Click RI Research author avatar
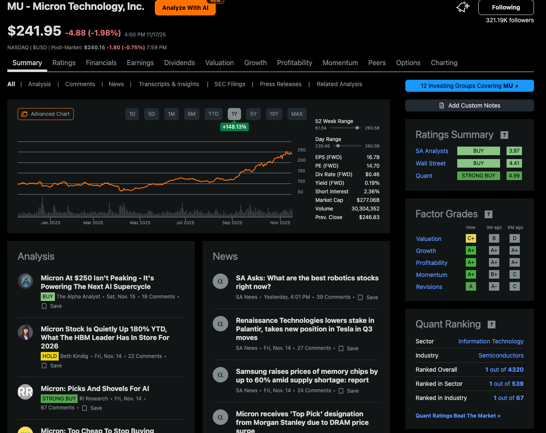The image size is (546, 433). 25,392
